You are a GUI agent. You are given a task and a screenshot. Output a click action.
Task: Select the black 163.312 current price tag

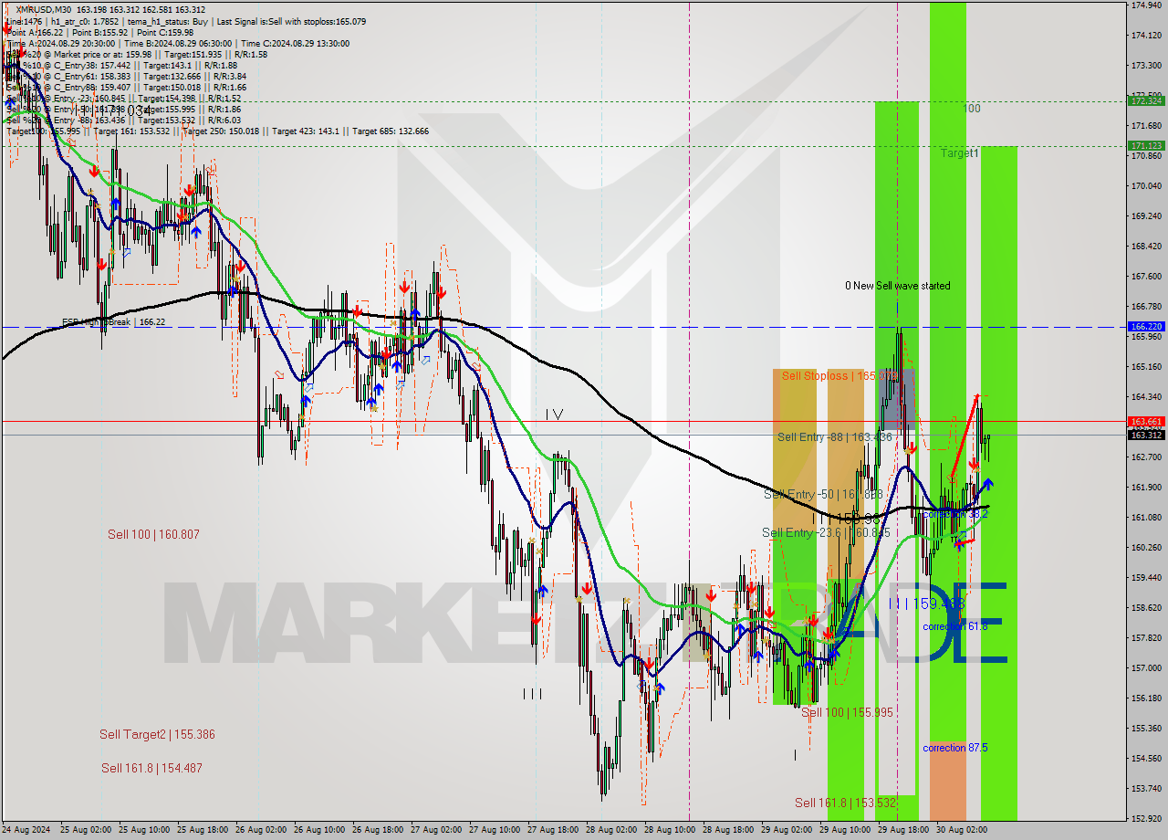pyautogui.click(x=1146, y=435)
